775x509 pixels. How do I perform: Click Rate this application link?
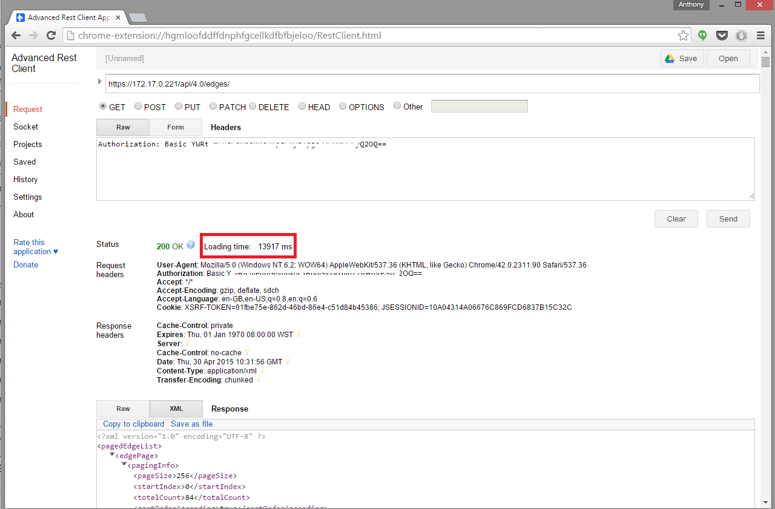36,247
